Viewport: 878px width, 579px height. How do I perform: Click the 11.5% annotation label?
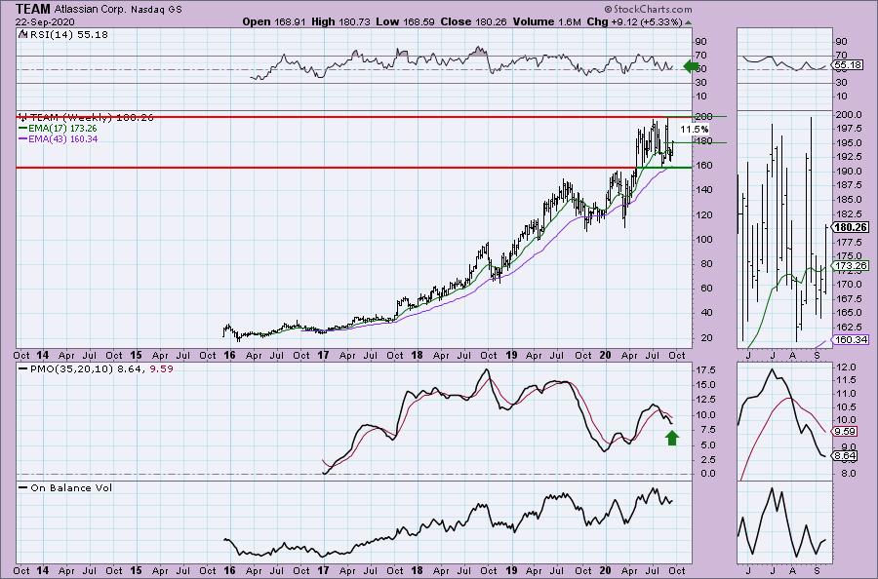click(695, 130)
